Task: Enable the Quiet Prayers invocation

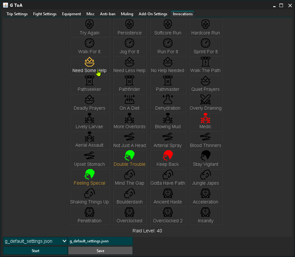Action: [205, 84]
